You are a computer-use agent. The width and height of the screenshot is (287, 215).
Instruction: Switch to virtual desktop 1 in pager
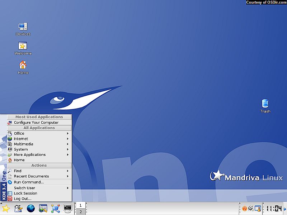pos(80,205)
